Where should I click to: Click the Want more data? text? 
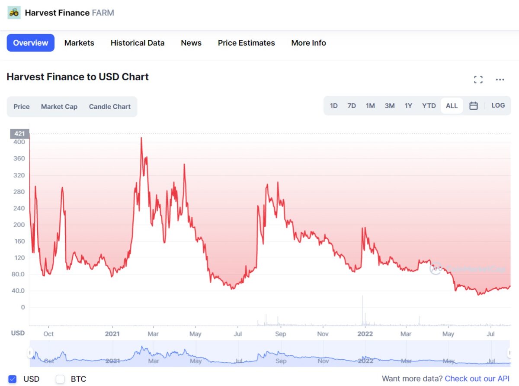tap(412, 379)
